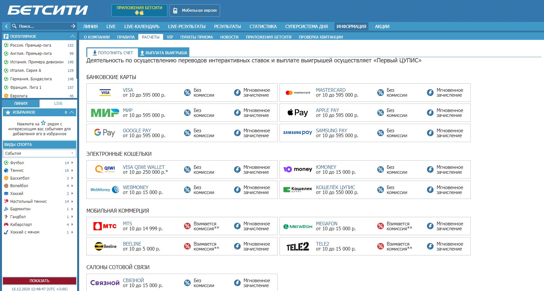Screen dimensions: 544x291
Task: Open СУПЕРСИСТЕМА ДНЯ menu item
Action: click(306, 26)
